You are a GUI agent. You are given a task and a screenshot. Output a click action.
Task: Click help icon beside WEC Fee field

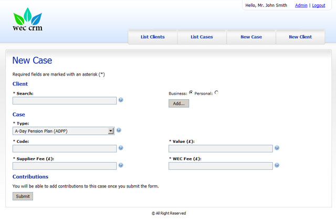pyautogui.click(x=277, y=165)
